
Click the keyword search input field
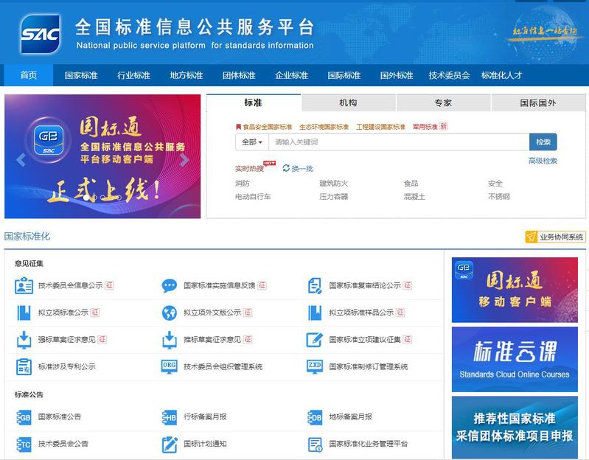[x=398, y=142]
